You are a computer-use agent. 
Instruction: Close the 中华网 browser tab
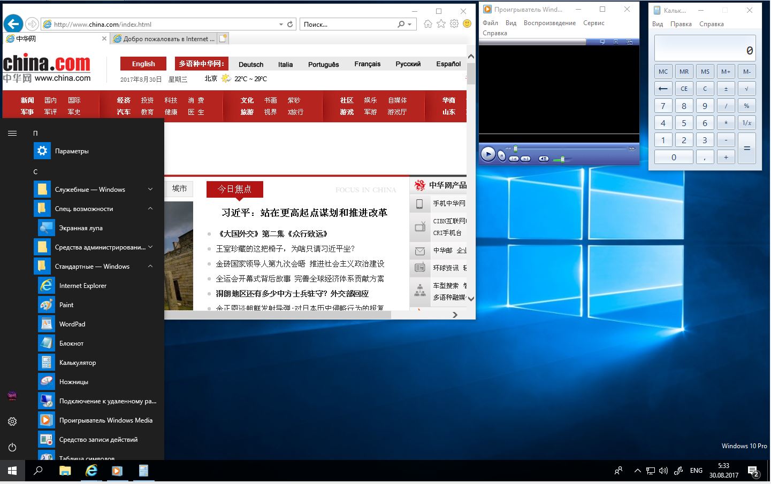click(104, 38)
